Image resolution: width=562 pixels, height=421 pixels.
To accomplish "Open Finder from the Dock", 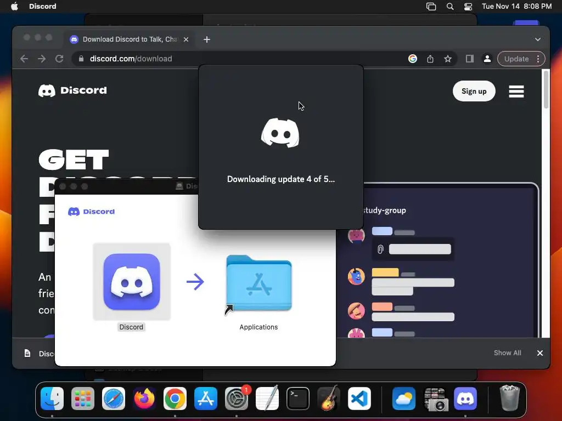I will coord(52,399).
